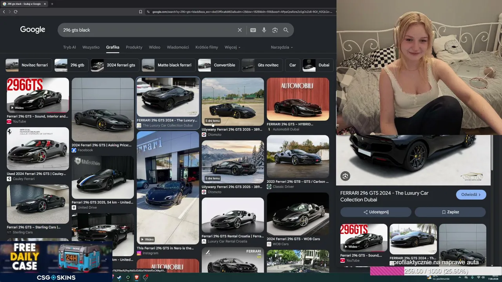Expand the Narzędzia tools dropdown

pos(282,47)
